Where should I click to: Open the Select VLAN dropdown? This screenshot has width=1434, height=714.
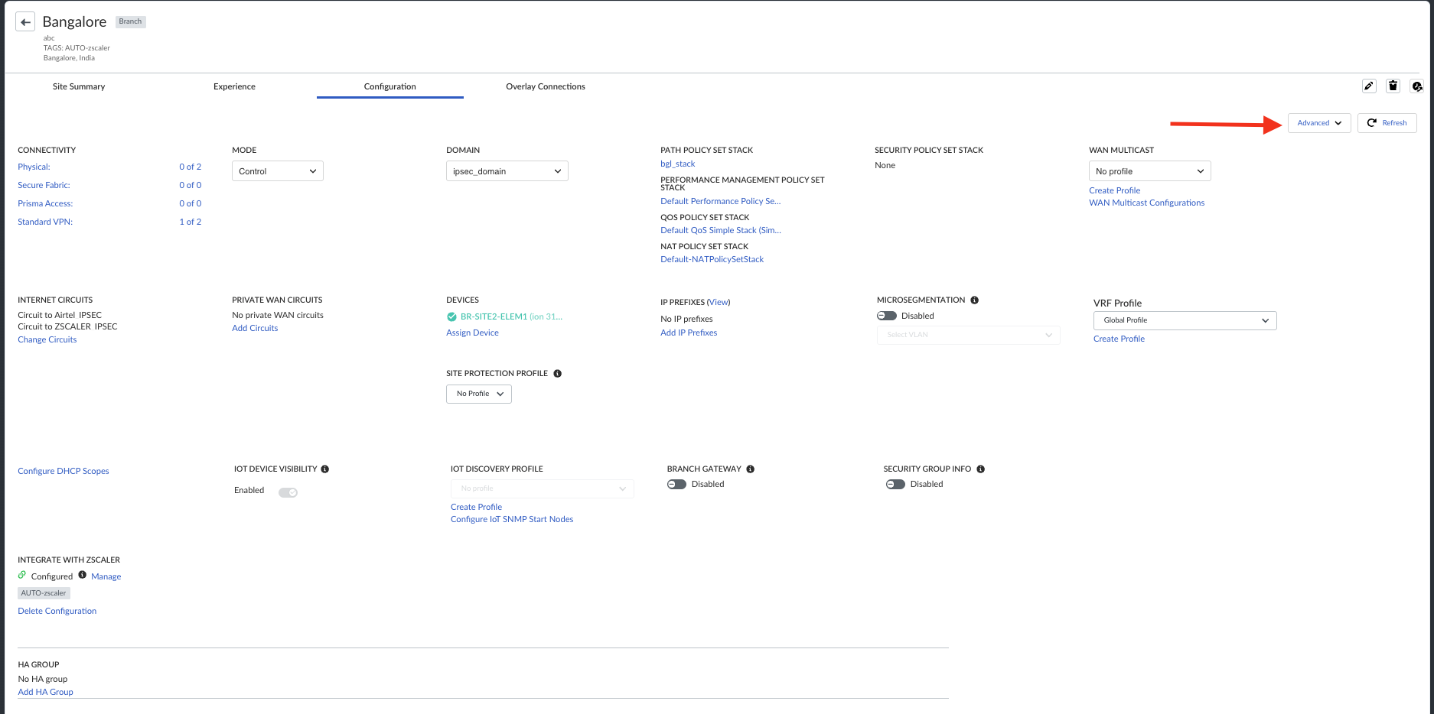click(969, 335)
